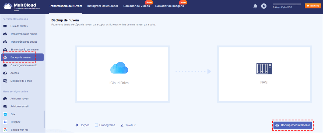Click the Transferência de equipe icon
Viewport: 323px width, 133px height.
(x=5, y=42)
